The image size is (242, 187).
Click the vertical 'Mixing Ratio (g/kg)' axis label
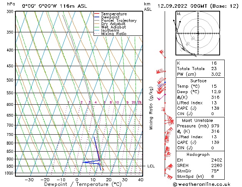pos(151,108)
